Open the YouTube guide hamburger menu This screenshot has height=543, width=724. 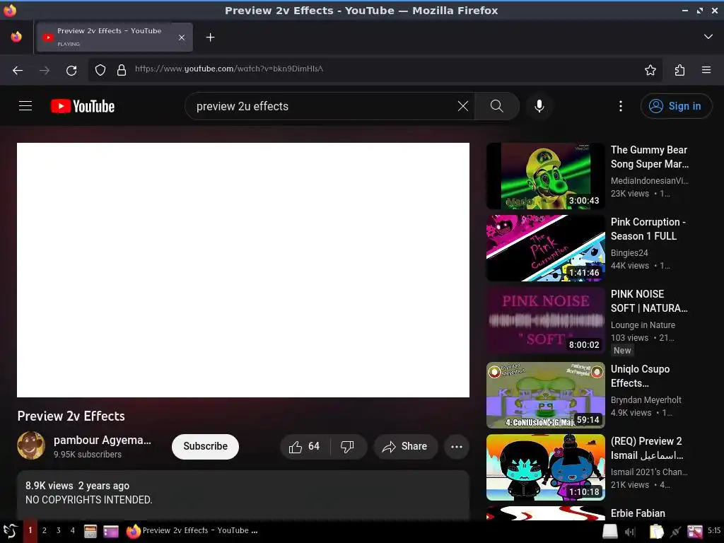click(25, 106)
